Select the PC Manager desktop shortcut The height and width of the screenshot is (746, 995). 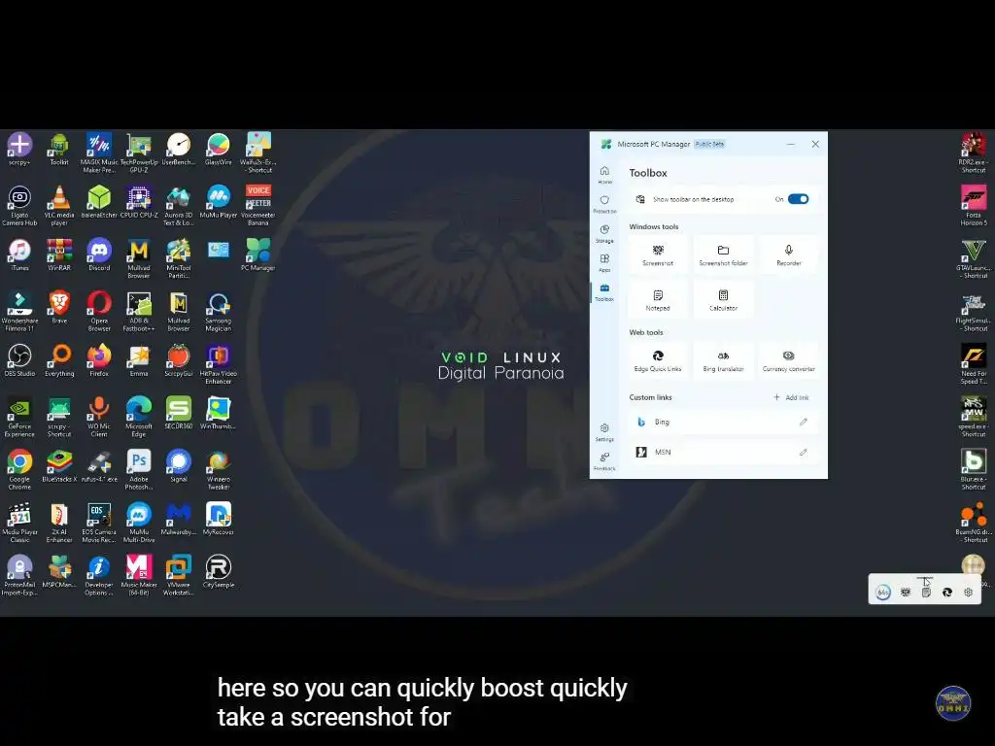point(258,254)
